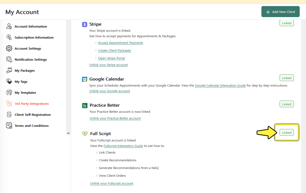Click the My Templates icon
The height and width of the screenshot is (193, 306).
coord(9,92)
